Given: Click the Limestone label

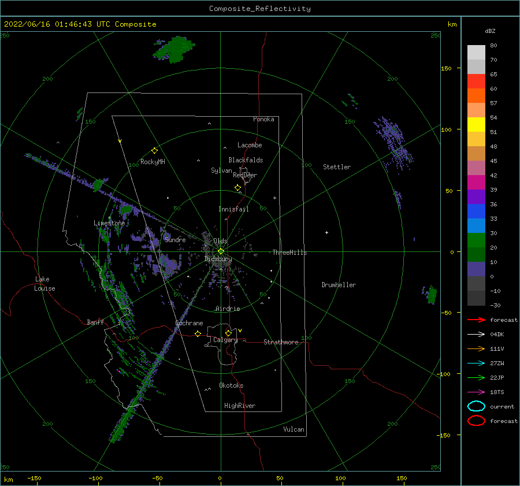Looking at the screenshot, I should click(x=109, y=223).
